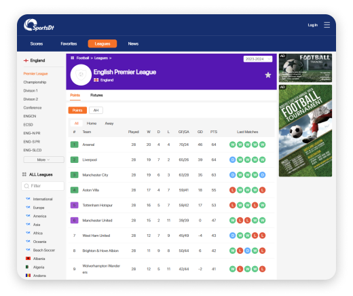Click the SportsDt logo
Screen dimensions: 353x296
click(x=39, y=25)
